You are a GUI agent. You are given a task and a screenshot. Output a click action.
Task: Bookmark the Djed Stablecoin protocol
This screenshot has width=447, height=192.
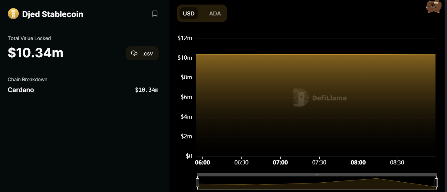tap(155, 14)
